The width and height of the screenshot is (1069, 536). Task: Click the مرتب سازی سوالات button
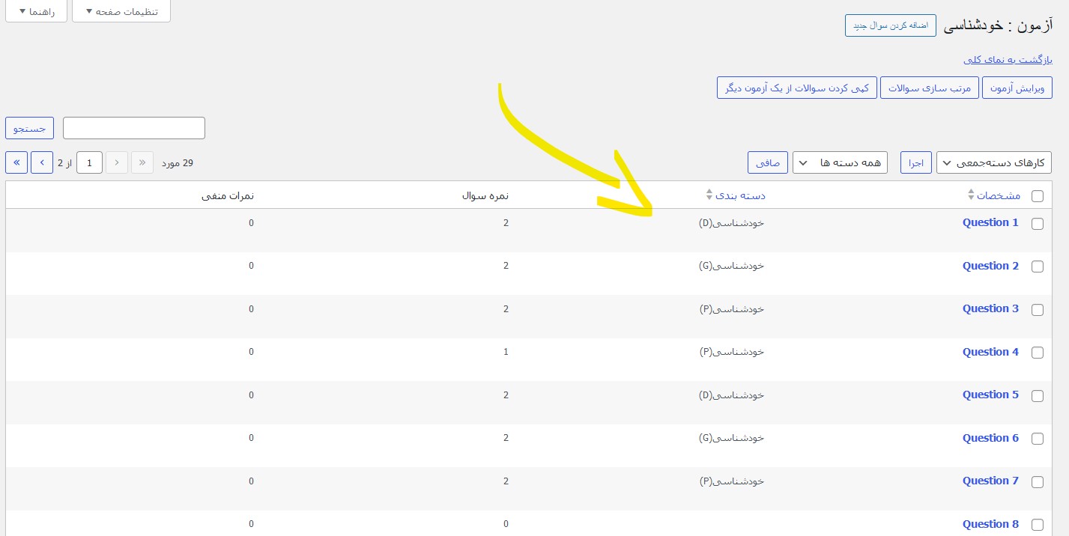tap(929, 88)
